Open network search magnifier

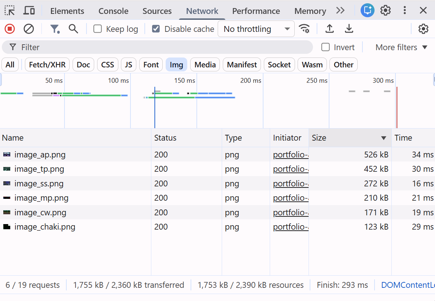73,29
